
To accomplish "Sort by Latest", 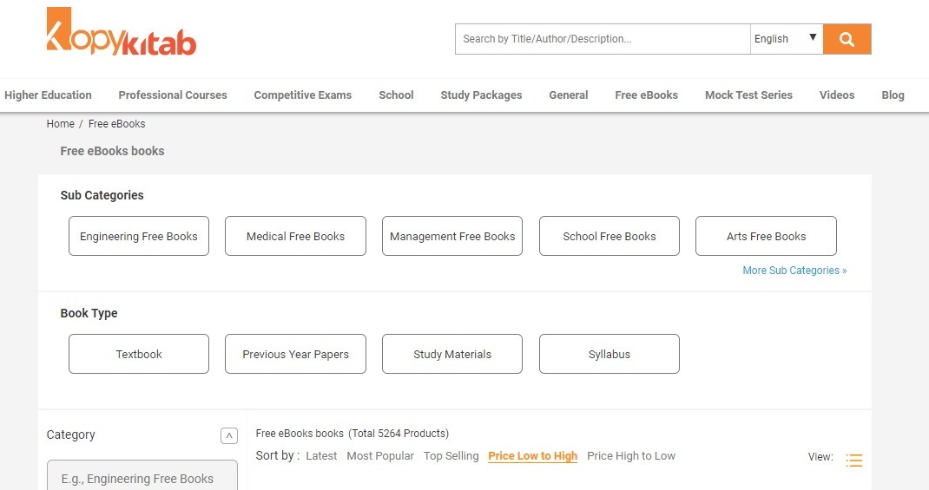I will [x=321, y=456].
